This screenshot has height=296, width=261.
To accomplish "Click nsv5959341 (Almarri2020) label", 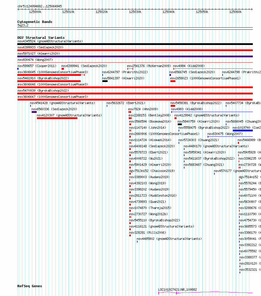I will coord(205,153).
